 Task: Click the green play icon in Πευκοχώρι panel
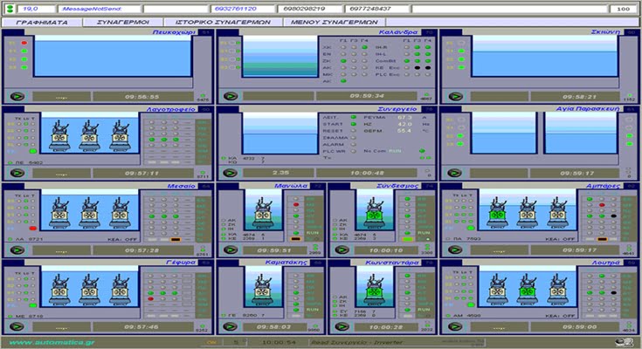pos(16,96)
